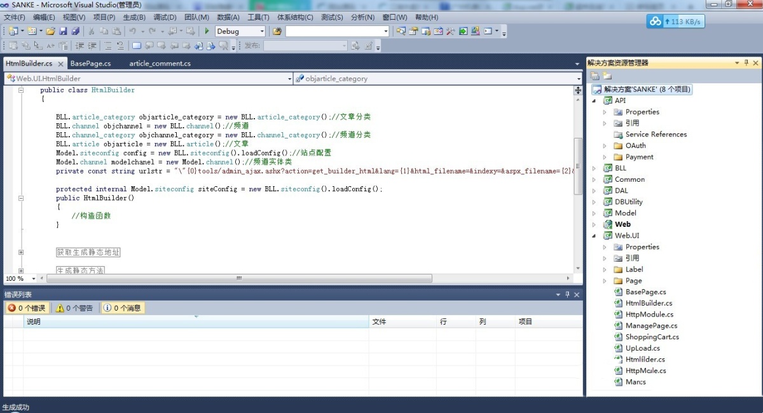
Task: Toggle the messages filter showing 0 messages
Action: [123, 308]
